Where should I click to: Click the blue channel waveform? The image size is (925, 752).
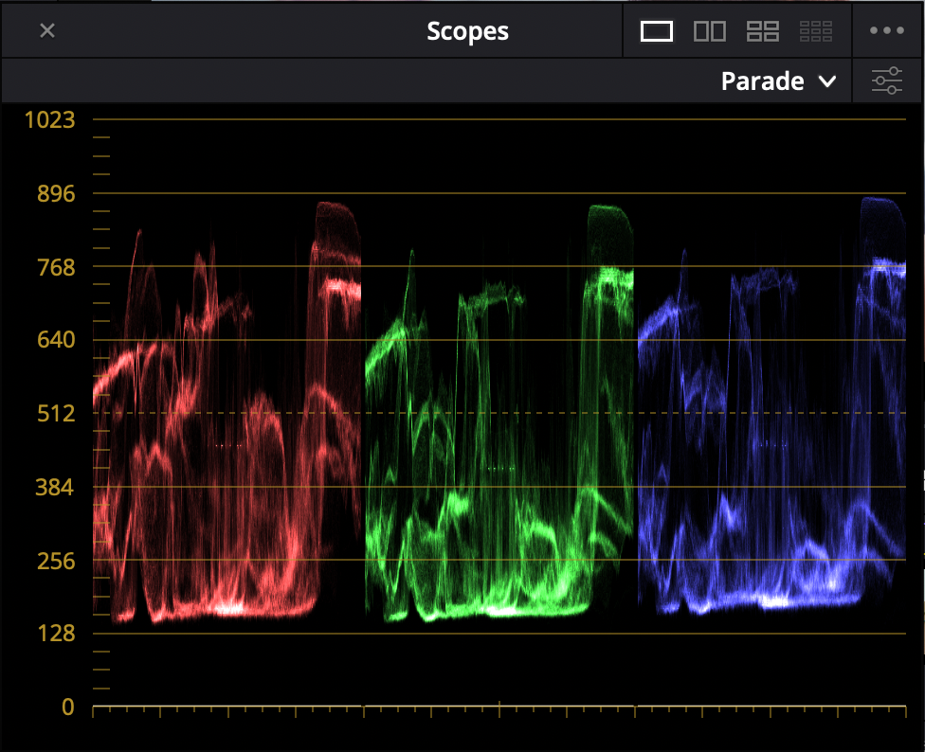[771, 426]
